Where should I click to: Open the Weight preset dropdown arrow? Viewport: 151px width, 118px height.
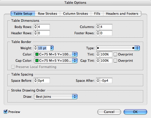(52, 48)
